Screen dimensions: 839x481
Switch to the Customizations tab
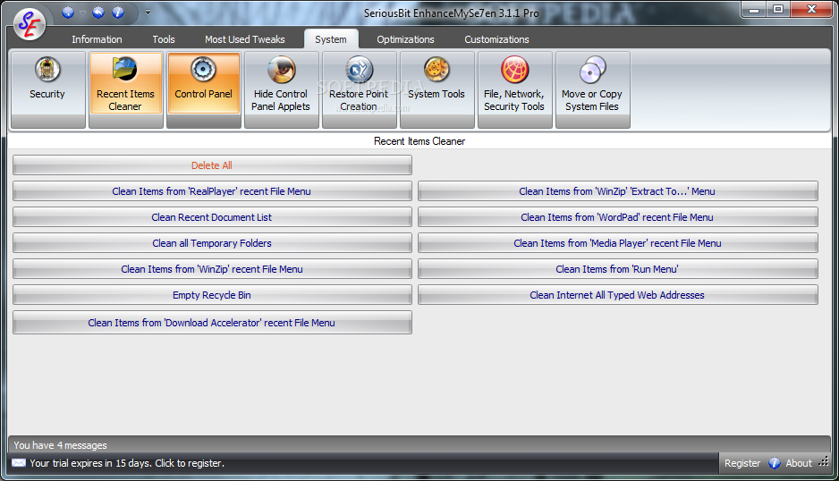coord(496,39)
